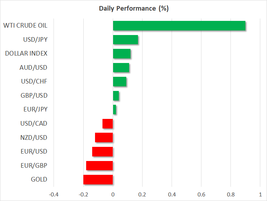Viewport: 267px width, 201px height.
Task: Click the NZD/USD red bar
Action: coord(104,138)
